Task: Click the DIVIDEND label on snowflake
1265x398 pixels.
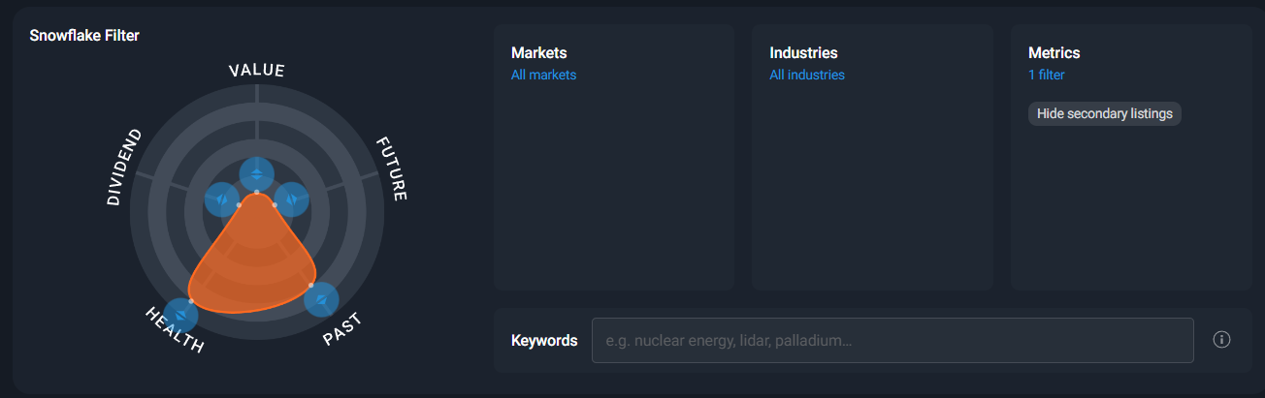Action: pyautogui.click(x=124, y=167)
